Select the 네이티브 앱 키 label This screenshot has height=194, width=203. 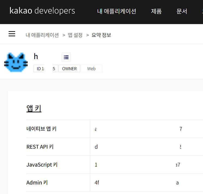pos(41,129)
